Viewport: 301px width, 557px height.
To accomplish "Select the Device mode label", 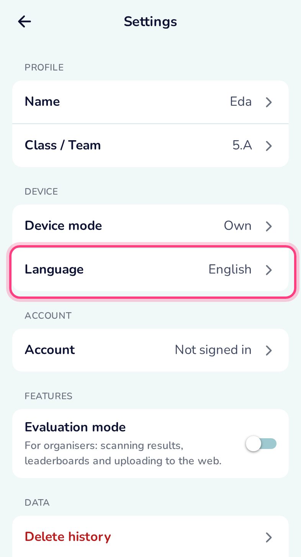I will click(64, 226).
